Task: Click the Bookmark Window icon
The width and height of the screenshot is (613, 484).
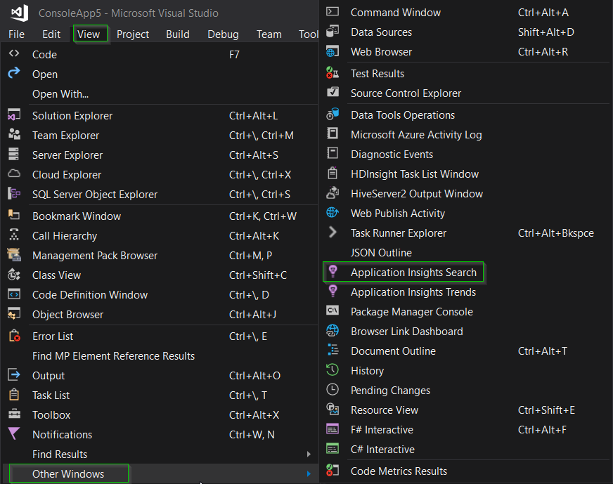Action: 14,214
